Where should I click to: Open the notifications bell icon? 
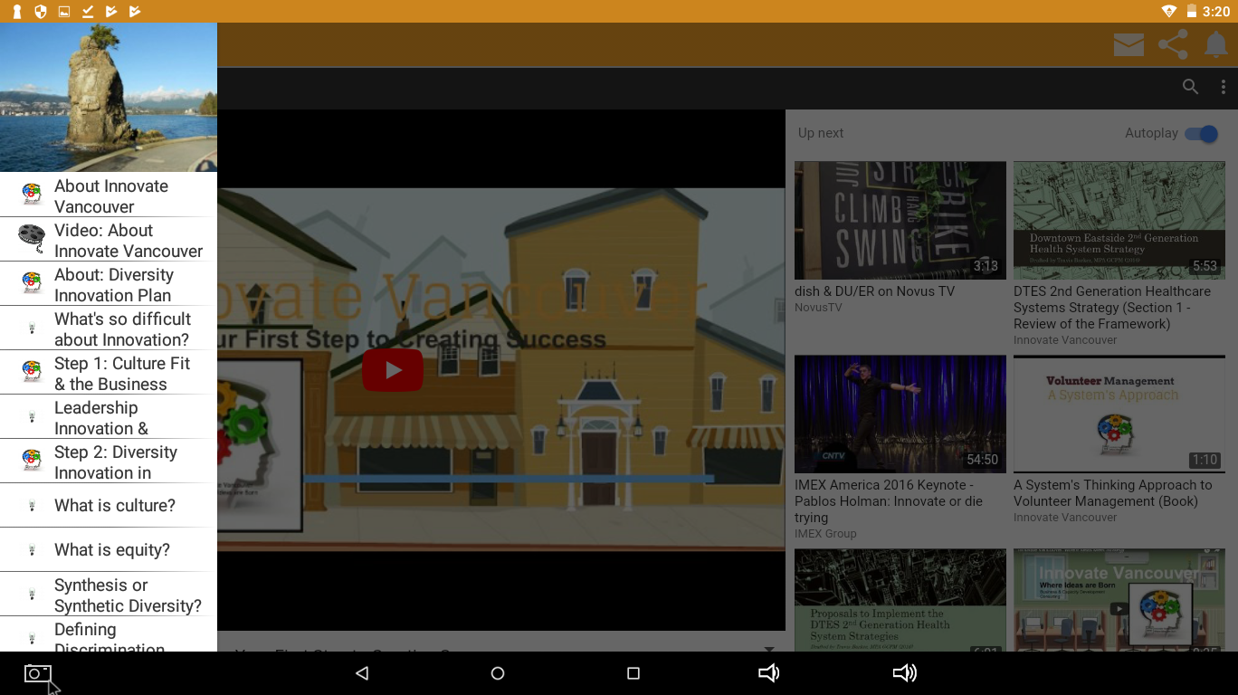coord(1217,44)
